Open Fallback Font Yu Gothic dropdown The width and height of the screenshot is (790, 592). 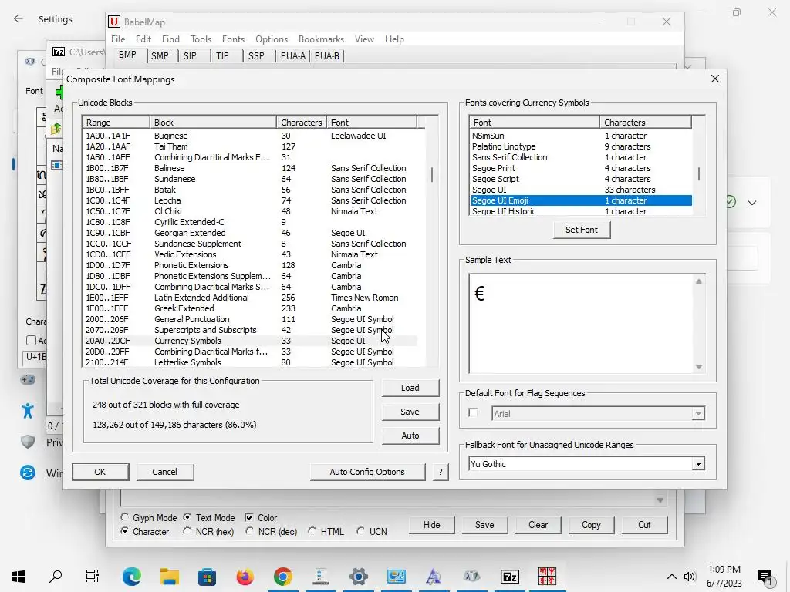[697, 463]
